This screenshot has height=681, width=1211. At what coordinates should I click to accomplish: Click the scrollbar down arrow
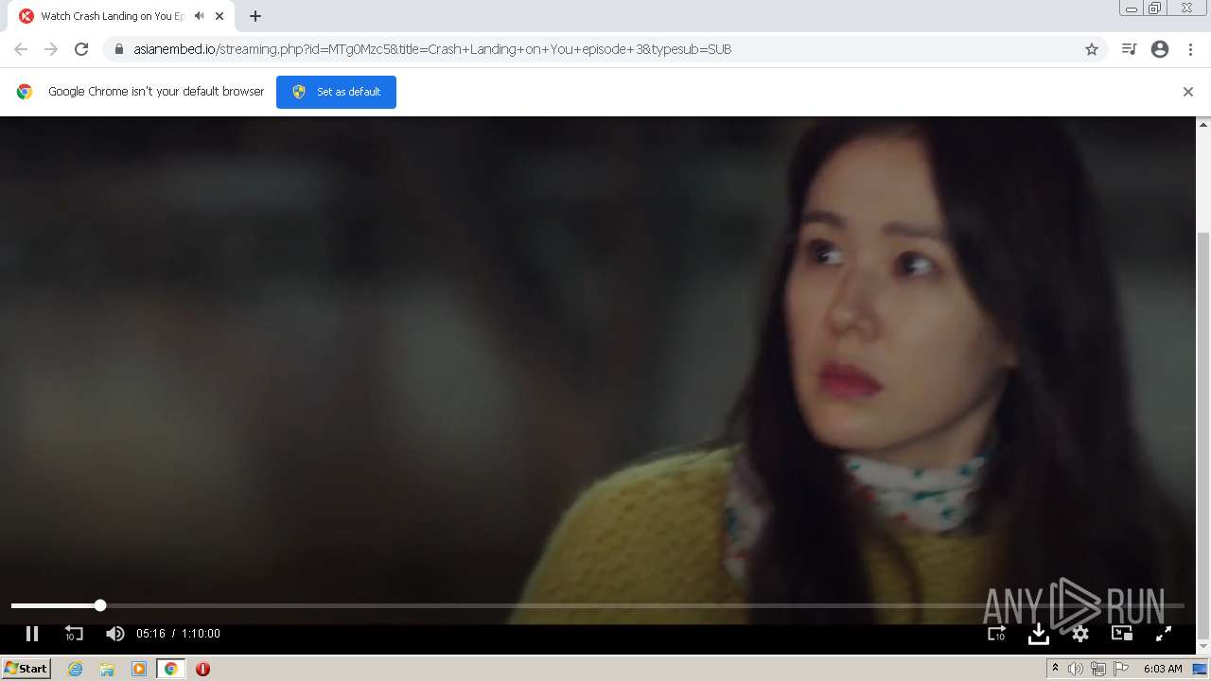pos(1203,647)
